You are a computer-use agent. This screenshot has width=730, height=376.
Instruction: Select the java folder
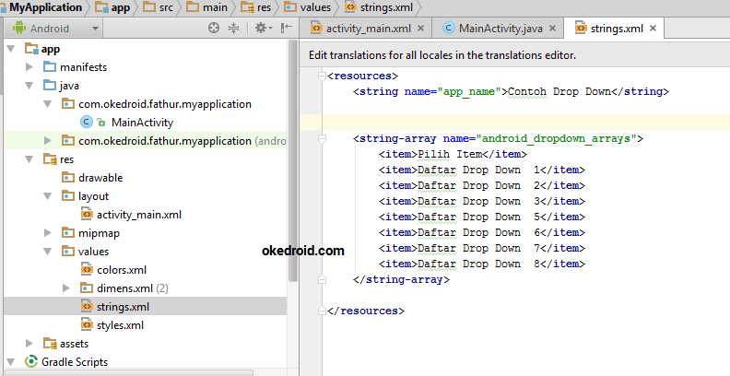coord(69,86)
